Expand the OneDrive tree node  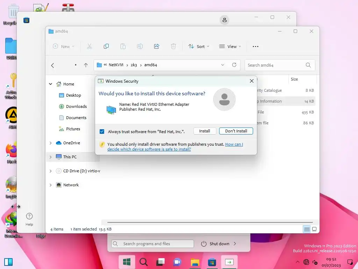(x=50, y=143)
